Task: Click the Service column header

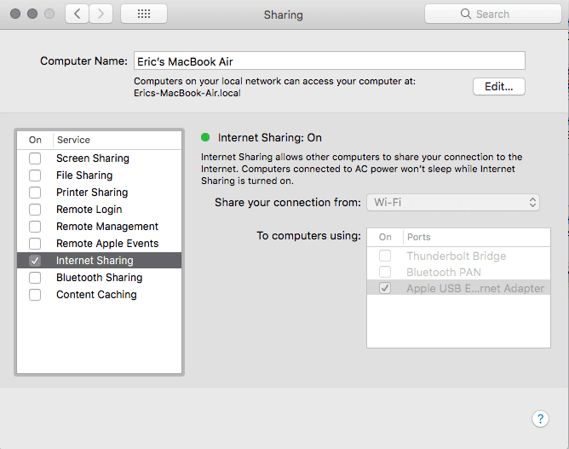Action: [x=118, y=140]
